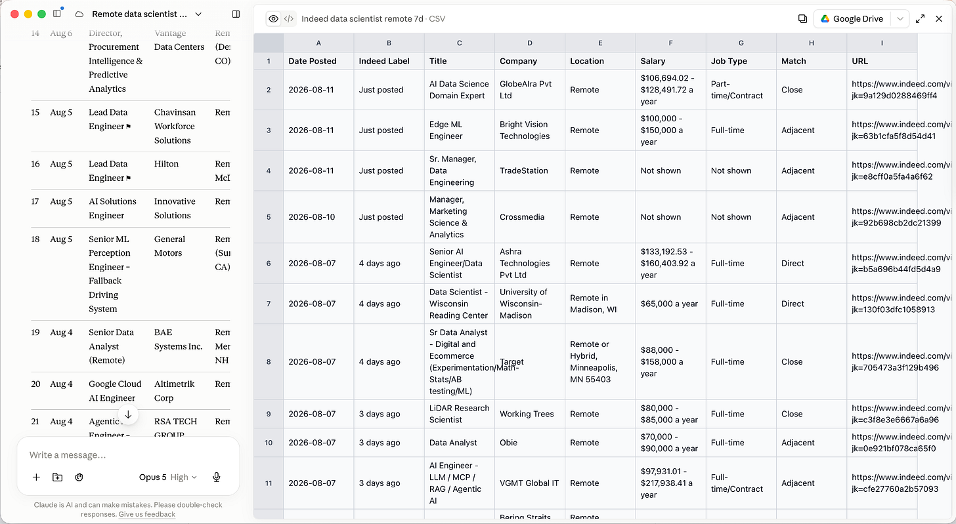Select column F header
956x524 pixels.
(670, 43)
